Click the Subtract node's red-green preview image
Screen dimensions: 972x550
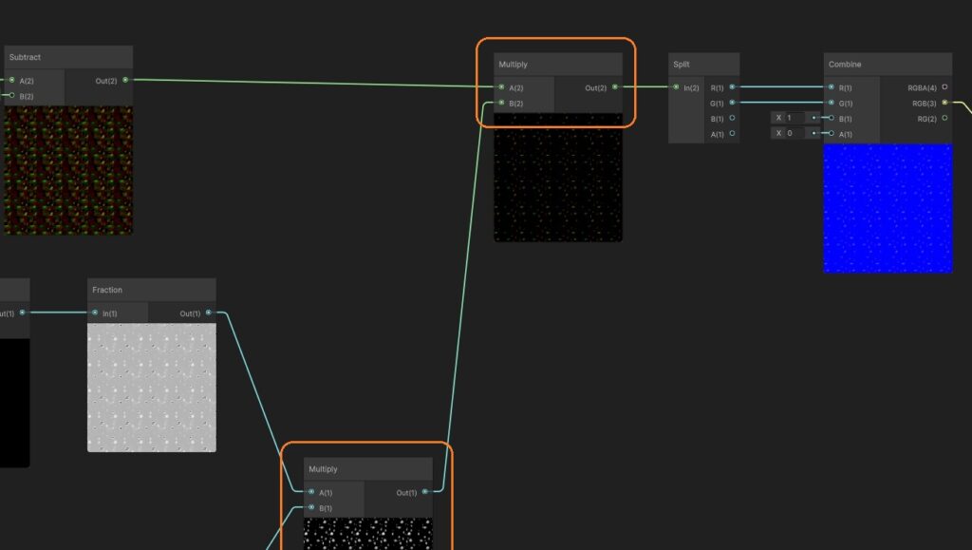click(x=68, y=170)
